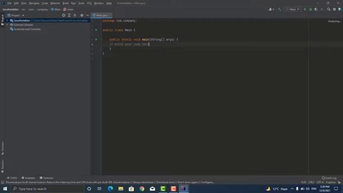Expand External Libraries node
This screenshot has width=343, height=193.
click(7, 25)
